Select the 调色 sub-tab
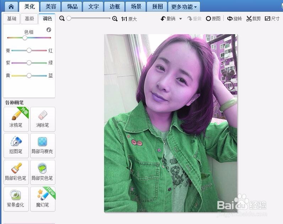Screen dimensions: 283x224 coord(47,19)
